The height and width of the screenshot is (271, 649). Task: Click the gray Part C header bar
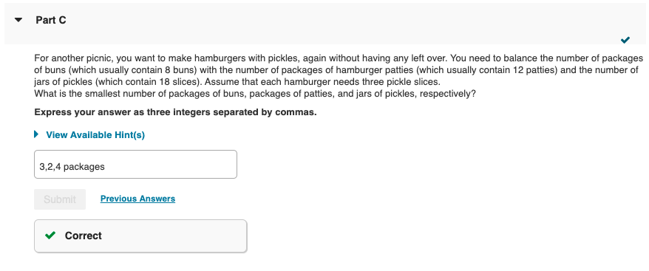click(x=325, y=24)
